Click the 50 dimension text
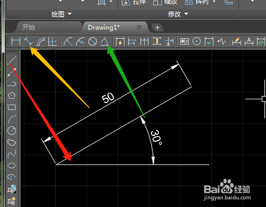 pyautogui.click(x=108, y=98)
